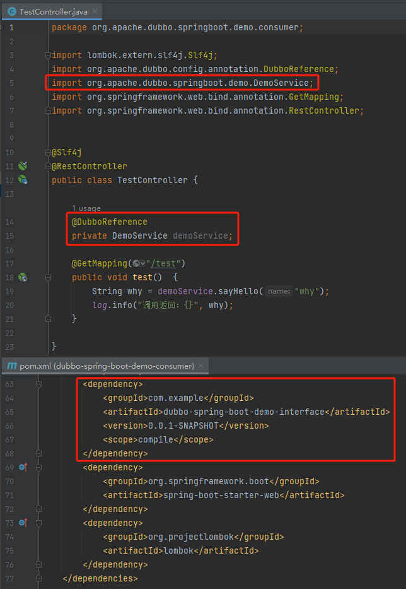Click the package declaration on line 1

pyautogui.click(x=178, y=27)
